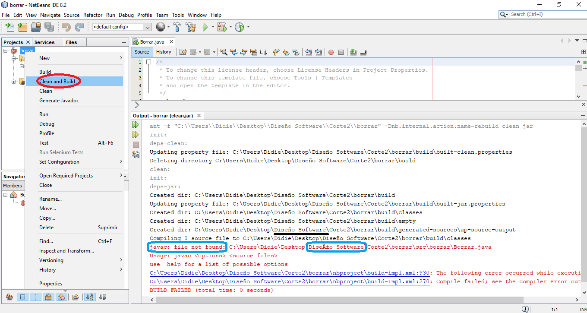The image size is (587, 313).
Task: Collapse the license comment code fold
Action: pos(148,62)
